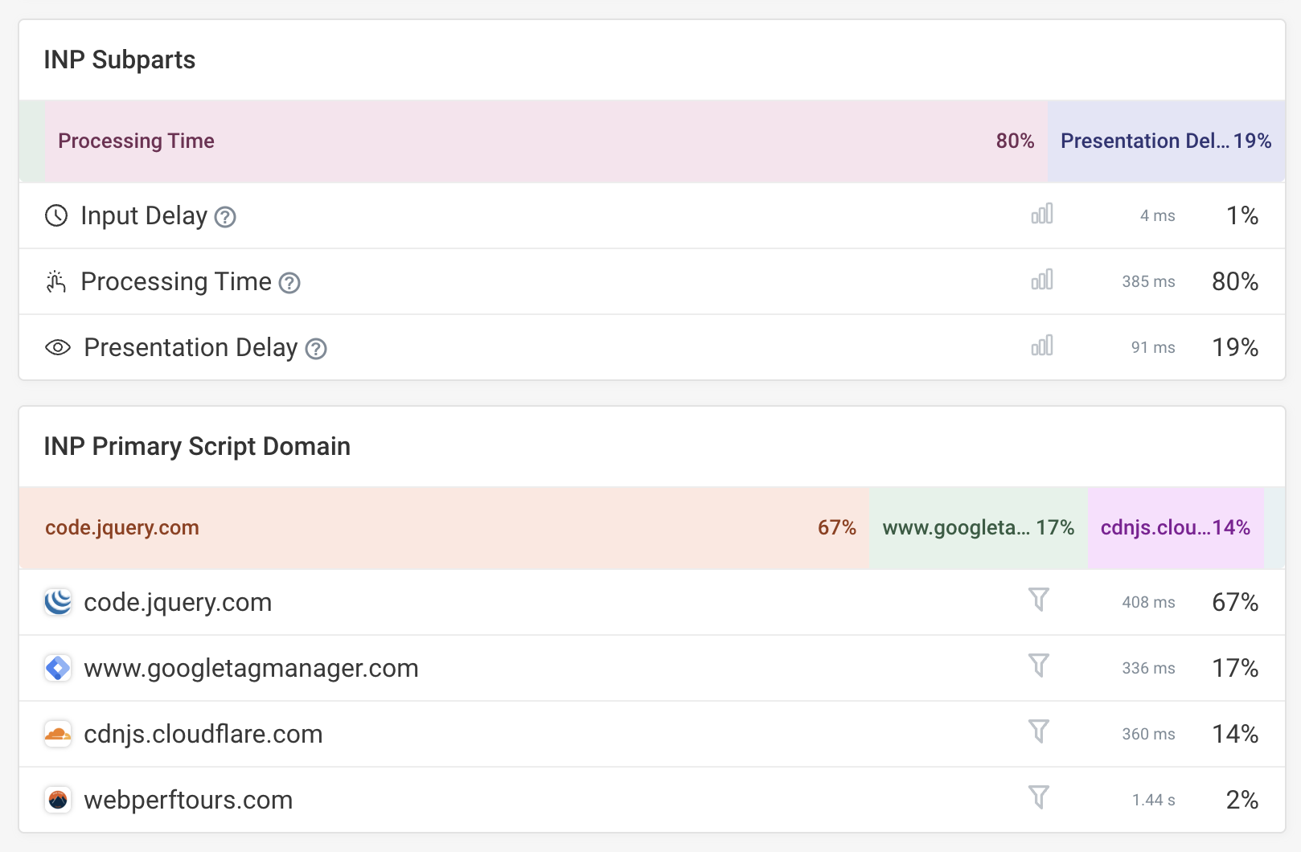
Task: Click the green googletagmanager 17% bar segment
Action: [x=978, y=528]
